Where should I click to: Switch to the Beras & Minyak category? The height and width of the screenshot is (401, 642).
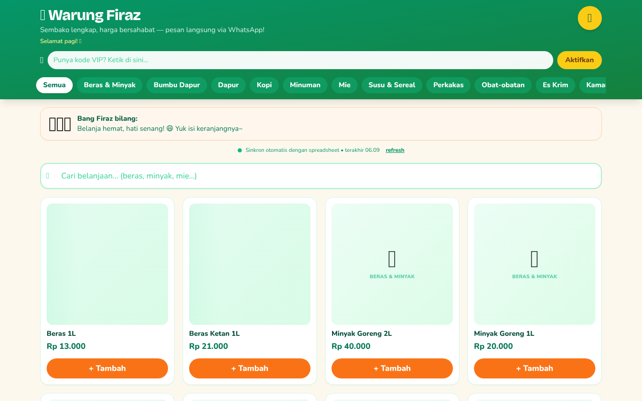click(x=109, y=85)
